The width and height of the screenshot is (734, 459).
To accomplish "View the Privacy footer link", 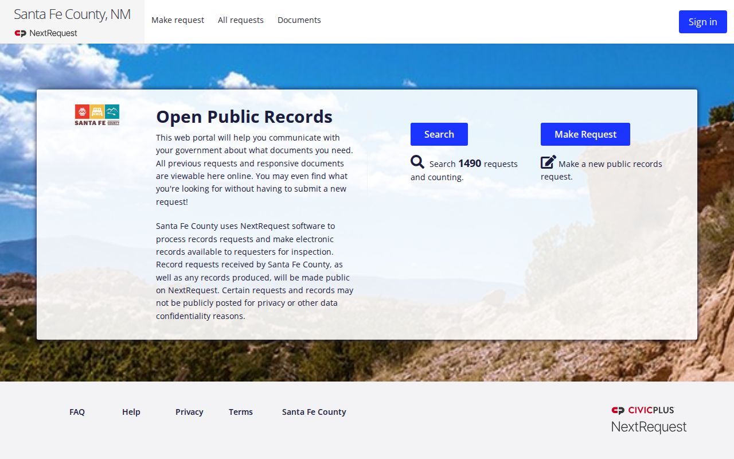I will coord(189,412).
